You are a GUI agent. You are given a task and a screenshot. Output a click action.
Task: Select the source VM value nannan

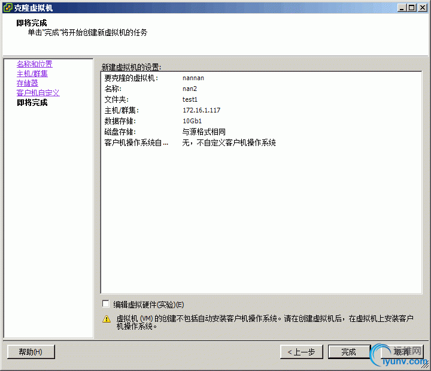click(x=193, y=78)
